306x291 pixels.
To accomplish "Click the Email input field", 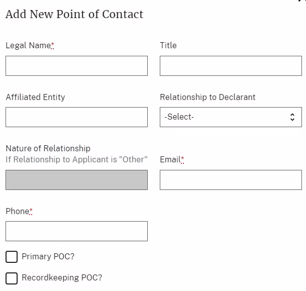I will pos(231,180).
